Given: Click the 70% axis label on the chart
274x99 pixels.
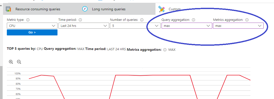Looking at the screenshot, I should [18, 89].
